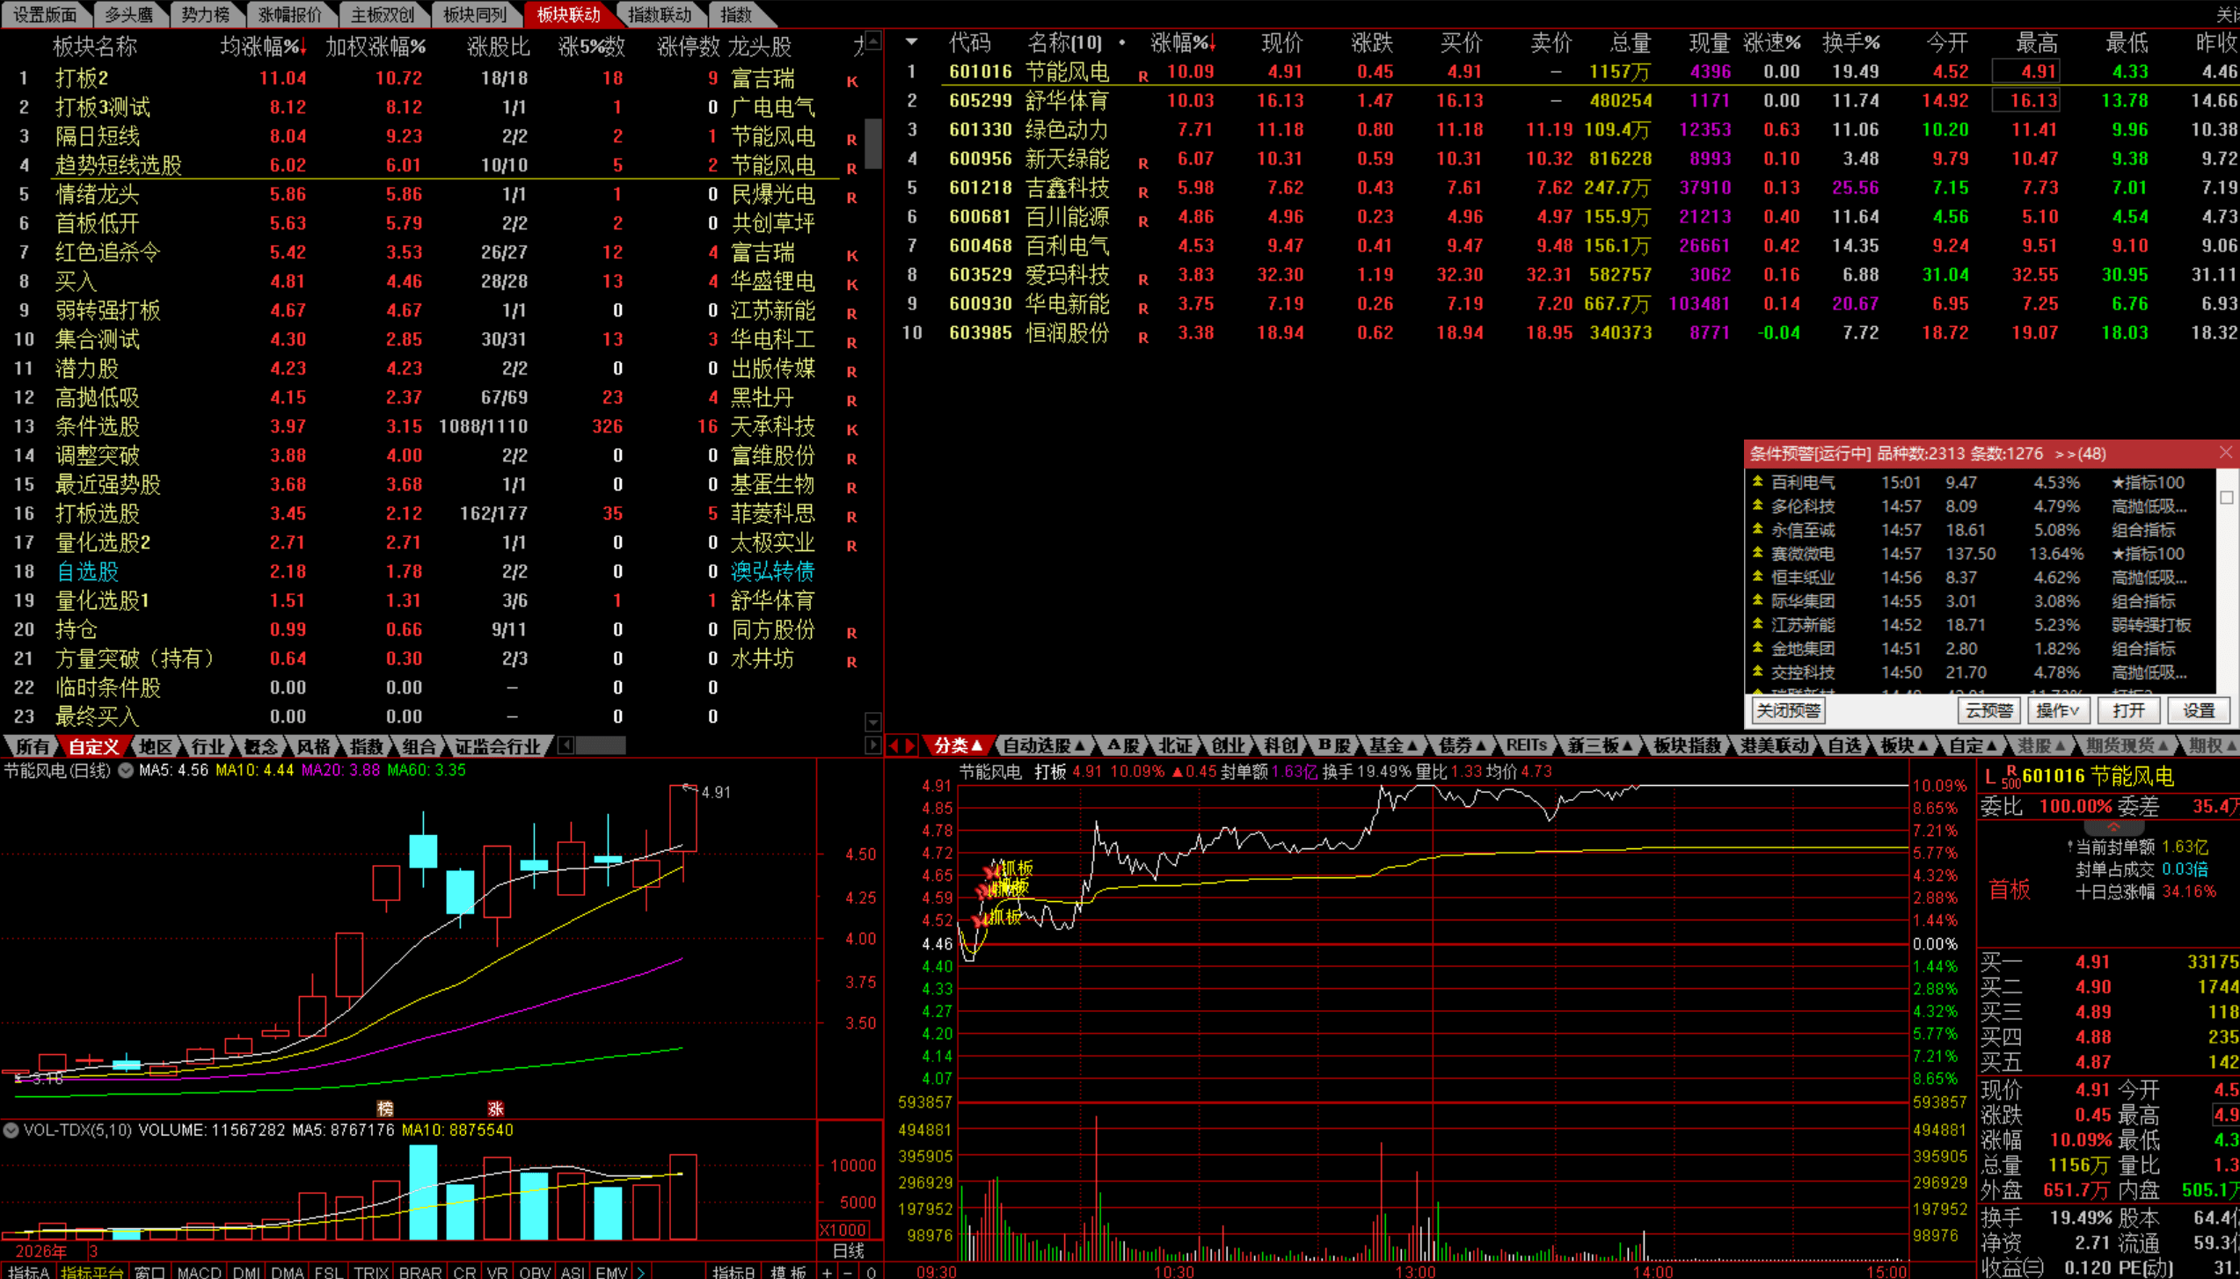Switch to the 板块同列 top tab
The width and height of the screenshot is (2240, 1279).
tap(474, 14)
